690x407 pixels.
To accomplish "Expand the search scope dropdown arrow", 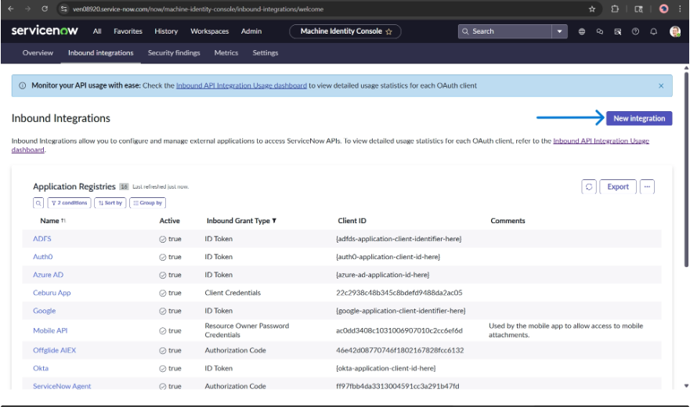I will pyautogui.click(x=559, y=31).
